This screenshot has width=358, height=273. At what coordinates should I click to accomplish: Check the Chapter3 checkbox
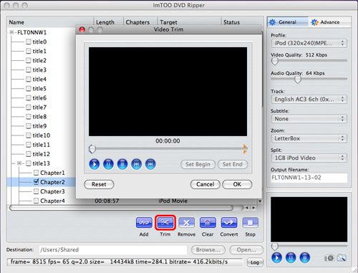[x=36, y=191]
